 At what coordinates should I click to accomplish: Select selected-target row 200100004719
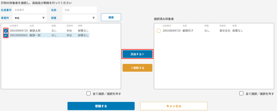[x=200, y=31]
